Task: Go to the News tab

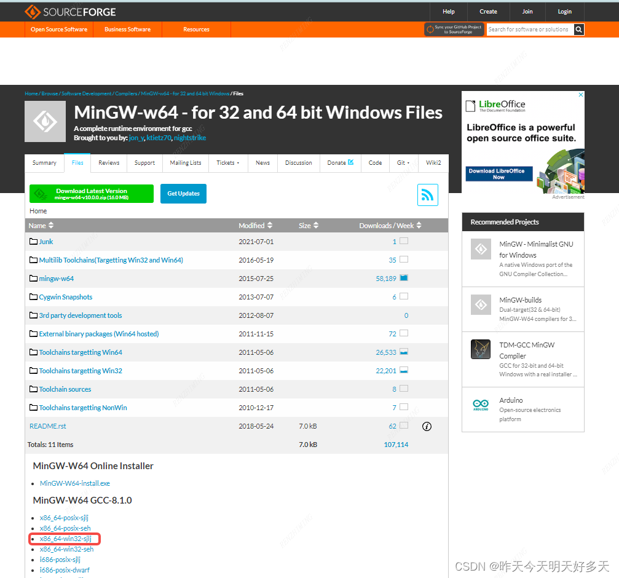Action: pos(262,163)
